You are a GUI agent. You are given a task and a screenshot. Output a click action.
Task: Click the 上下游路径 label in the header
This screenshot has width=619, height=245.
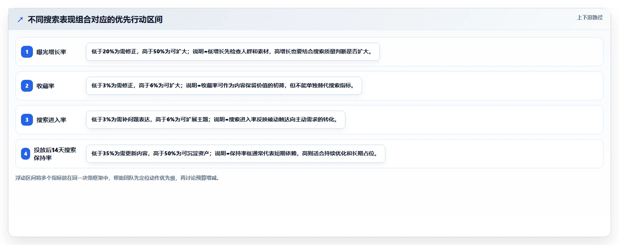click(x=590, y=17)
